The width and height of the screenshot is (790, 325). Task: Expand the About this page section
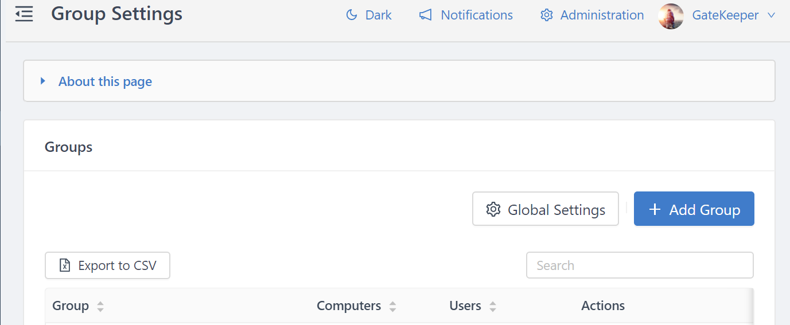(x=105, y=81)
